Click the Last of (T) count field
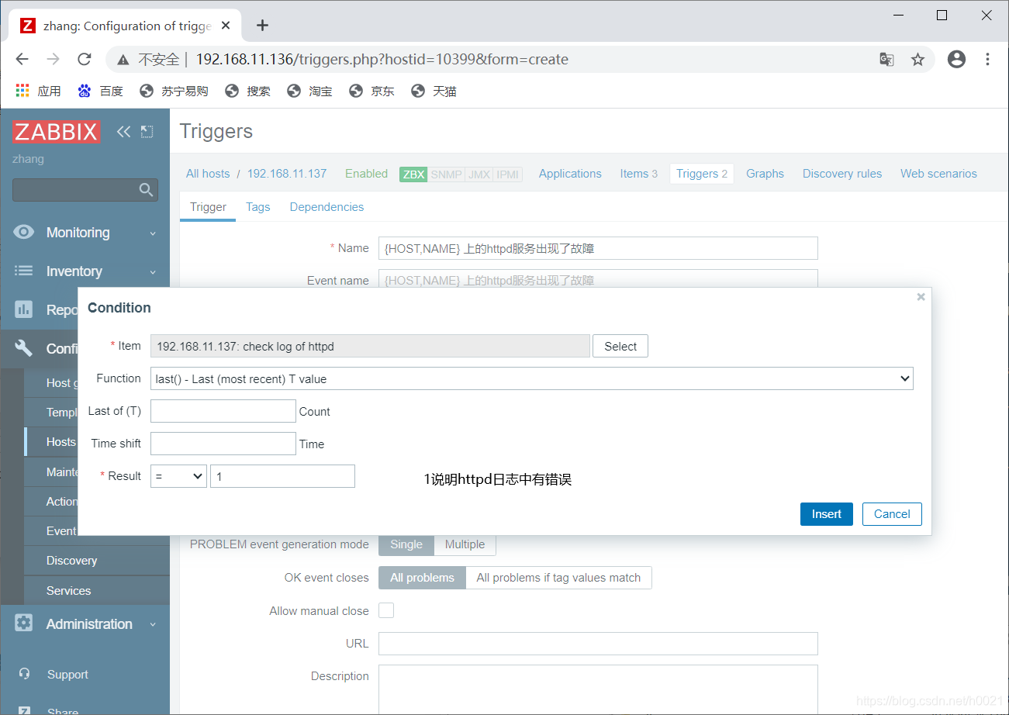Screen dimensions: 1009x715 [223, 411]
